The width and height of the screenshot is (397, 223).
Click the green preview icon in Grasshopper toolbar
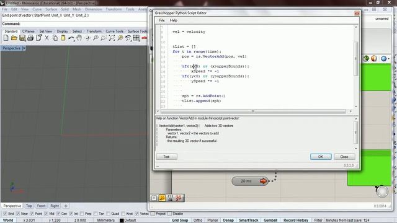(x=366, y=58)
